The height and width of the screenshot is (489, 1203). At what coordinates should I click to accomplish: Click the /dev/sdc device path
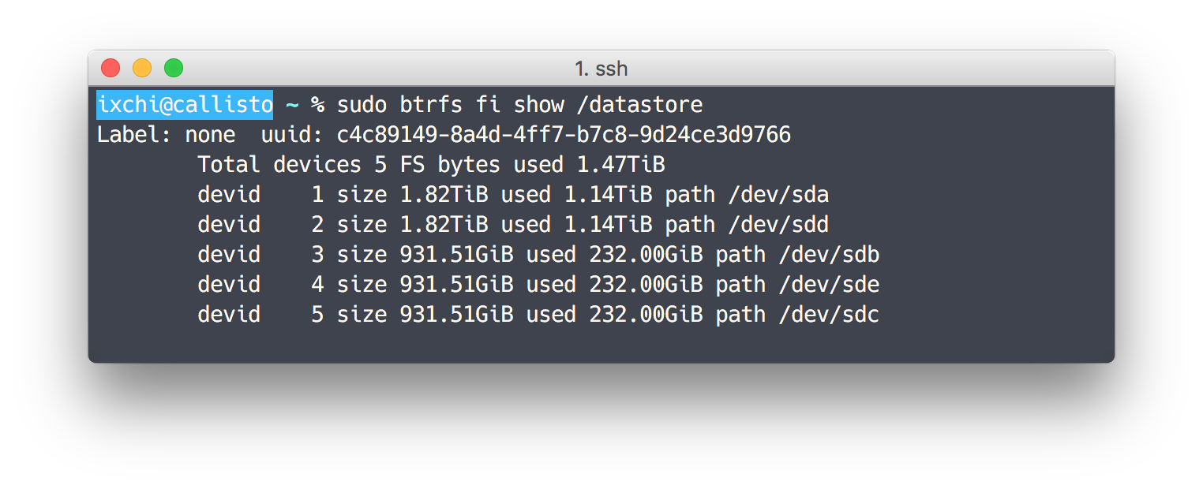[829, 315]
